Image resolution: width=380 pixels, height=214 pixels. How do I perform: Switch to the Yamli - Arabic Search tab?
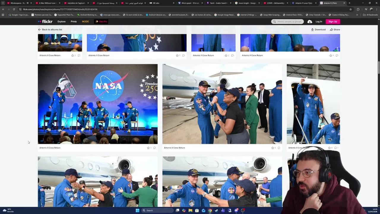[218, 3]
